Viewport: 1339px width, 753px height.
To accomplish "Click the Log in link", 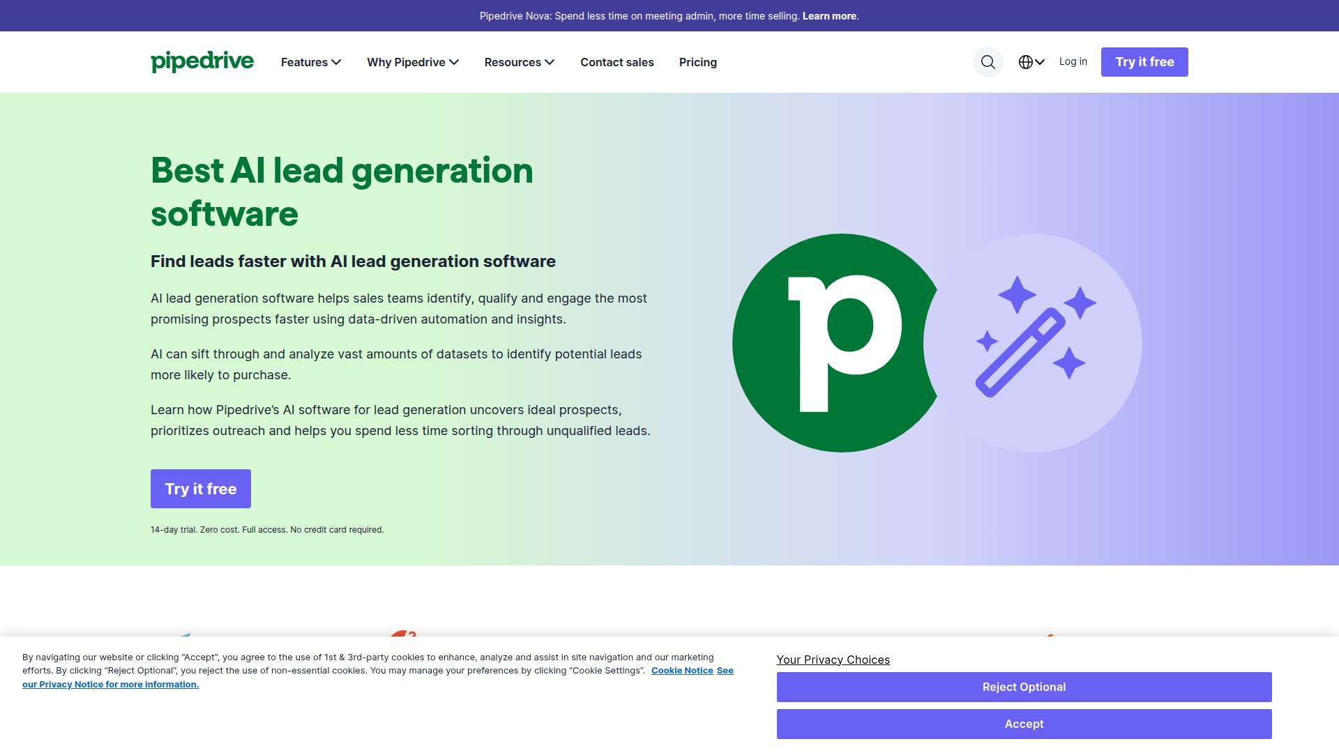I will pos(1073,61).
